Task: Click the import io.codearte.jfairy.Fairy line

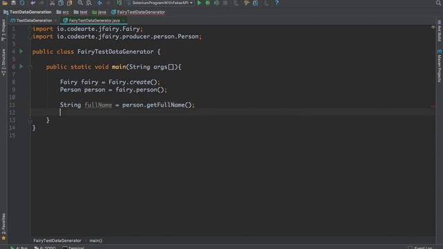Action: [x=88, y=29]
